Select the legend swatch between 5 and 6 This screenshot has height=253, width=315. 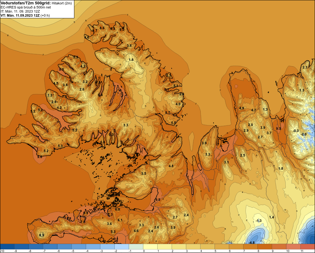pyautogui.click(x=222, y=247)
